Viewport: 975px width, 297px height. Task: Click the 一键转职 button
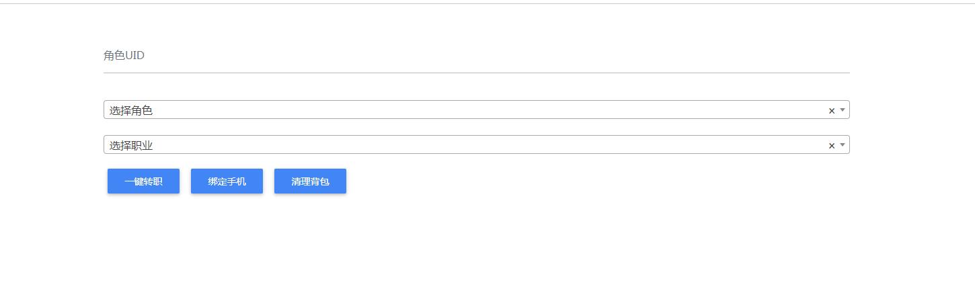click(143, 181)
